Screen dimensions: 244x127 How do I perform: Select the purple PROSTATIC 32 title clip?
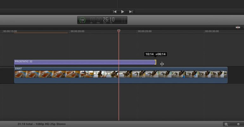click(x=85, y=62)
